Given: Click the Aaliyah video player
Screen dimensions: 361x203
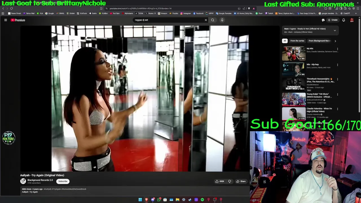Looking at the screenshot, I should tap(150, 98).
